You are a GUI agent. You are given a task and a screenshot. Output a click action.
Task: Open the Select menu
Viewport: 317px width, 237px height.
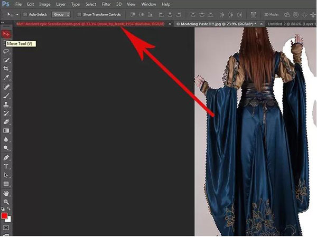[x=90, y=4]
